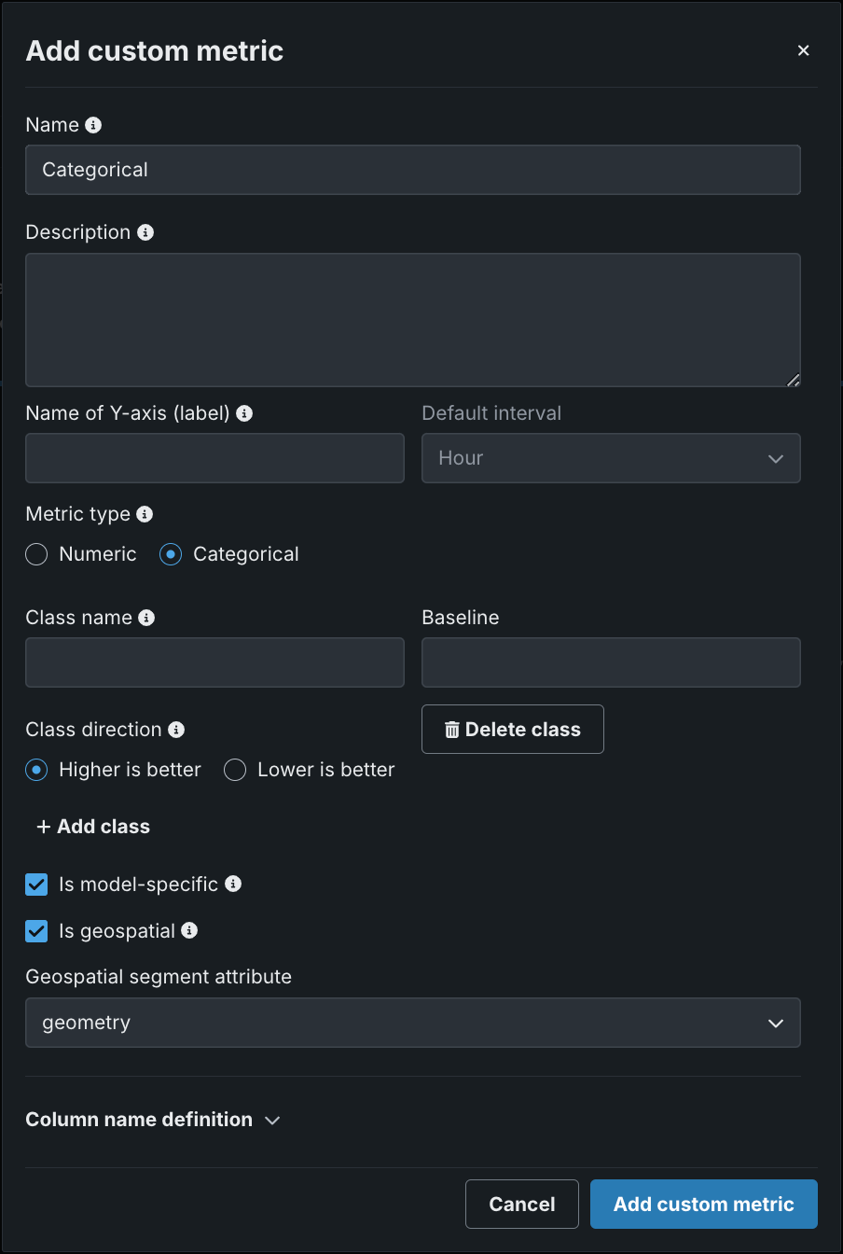Open the Geospatial segment attribute dropdown

(x=412, y=1023)
